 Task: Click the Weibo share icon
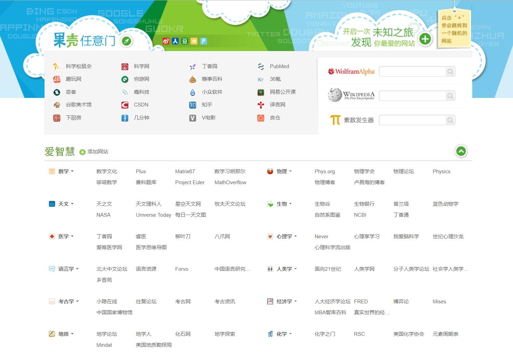tap(166, 41)
